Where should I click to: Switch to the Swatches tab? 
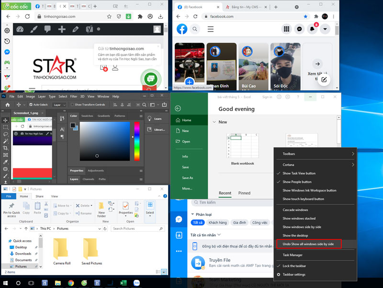pos(87,116)
